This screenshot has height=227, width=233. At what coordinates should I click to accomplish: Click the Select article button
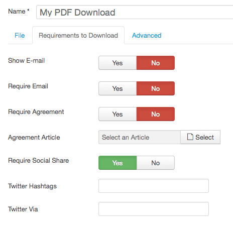(x=200, y=137)
